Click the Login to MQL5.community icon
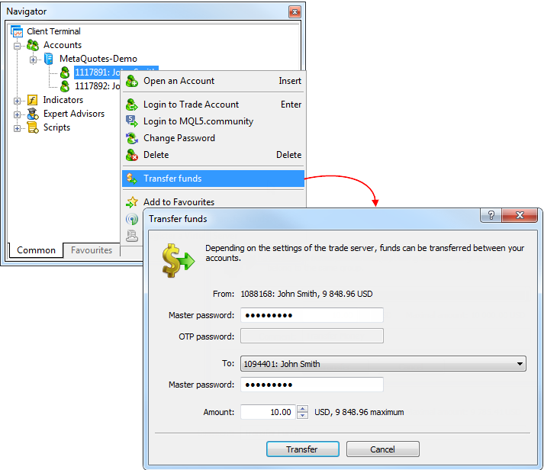Screen dimensions: 544x470 [x=132, y=121]
